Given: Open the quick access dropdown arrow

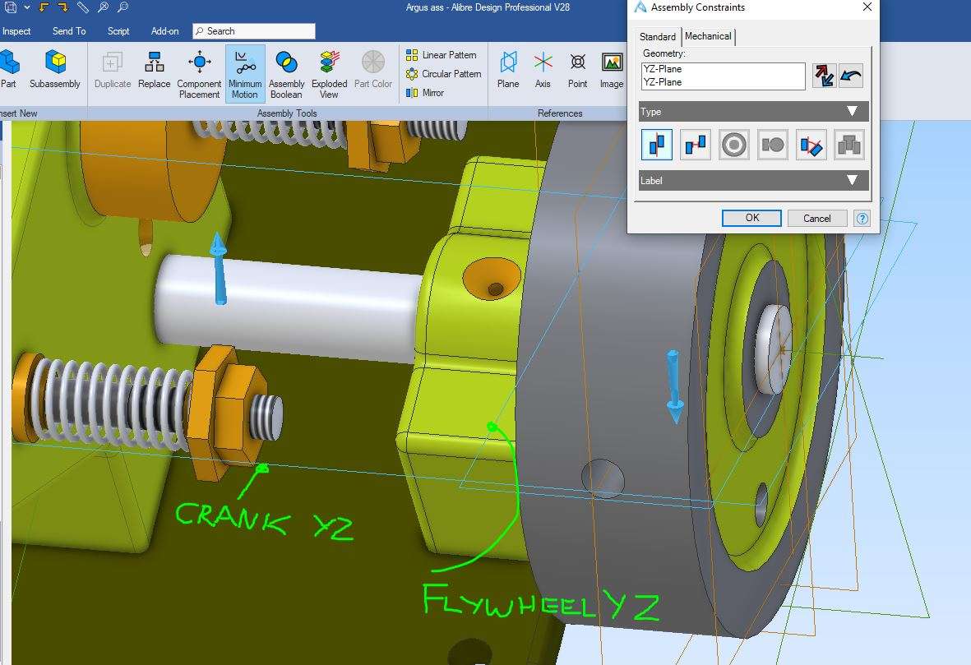Looking at the screenshot, I should (27, 7).
